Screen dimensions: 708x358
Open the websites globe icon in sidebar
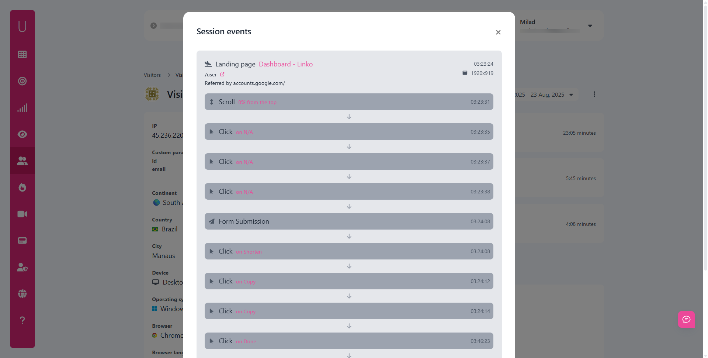(22, 293)
